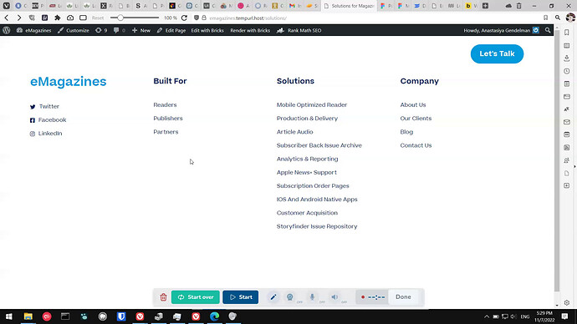Viewport: 577px width, 324px height.
Task: Select Edit with Bricks
Action: (207, 31)
